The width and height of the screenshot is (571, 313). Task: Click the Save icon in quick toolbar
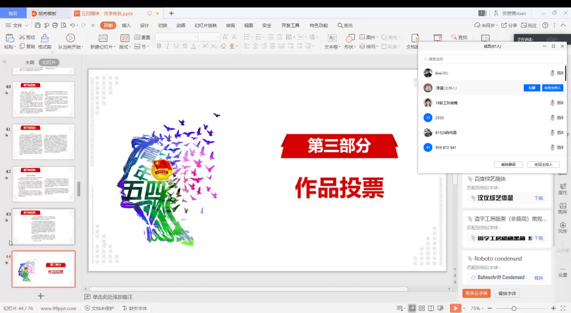(x=38, y=25)
